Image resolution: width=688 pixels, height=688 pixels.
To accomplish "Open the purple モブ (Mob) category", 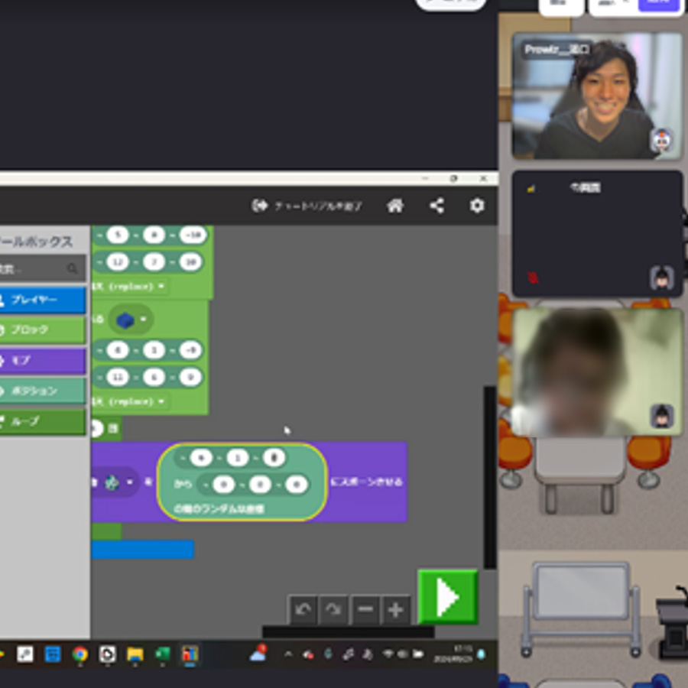I will click(42, 360).
